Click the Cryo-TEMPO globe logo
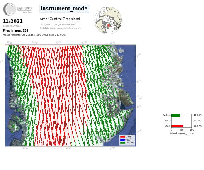Screen dimensions: 204x170 point(10,9)
